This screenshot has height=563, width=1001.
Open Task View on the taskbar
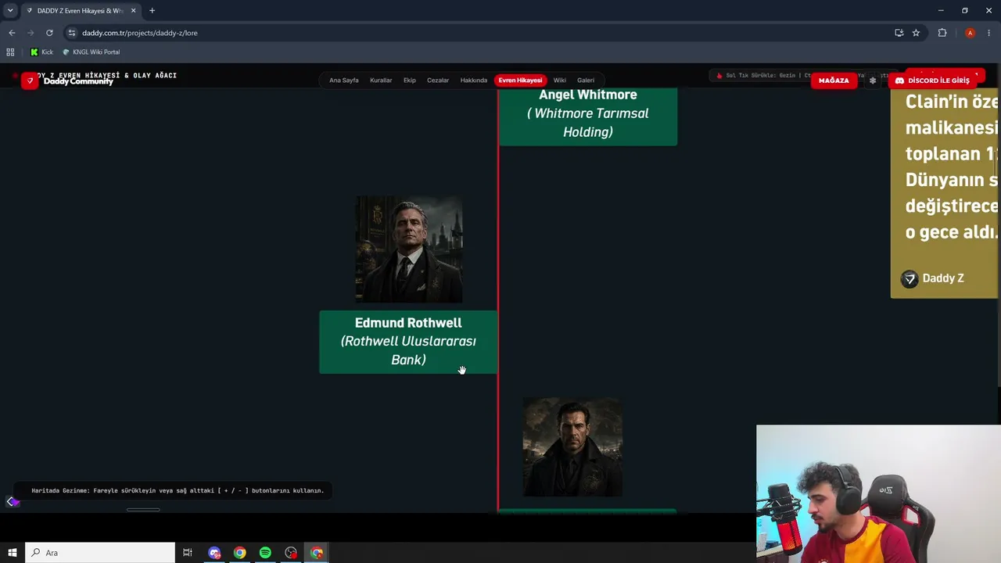point(188,553)
